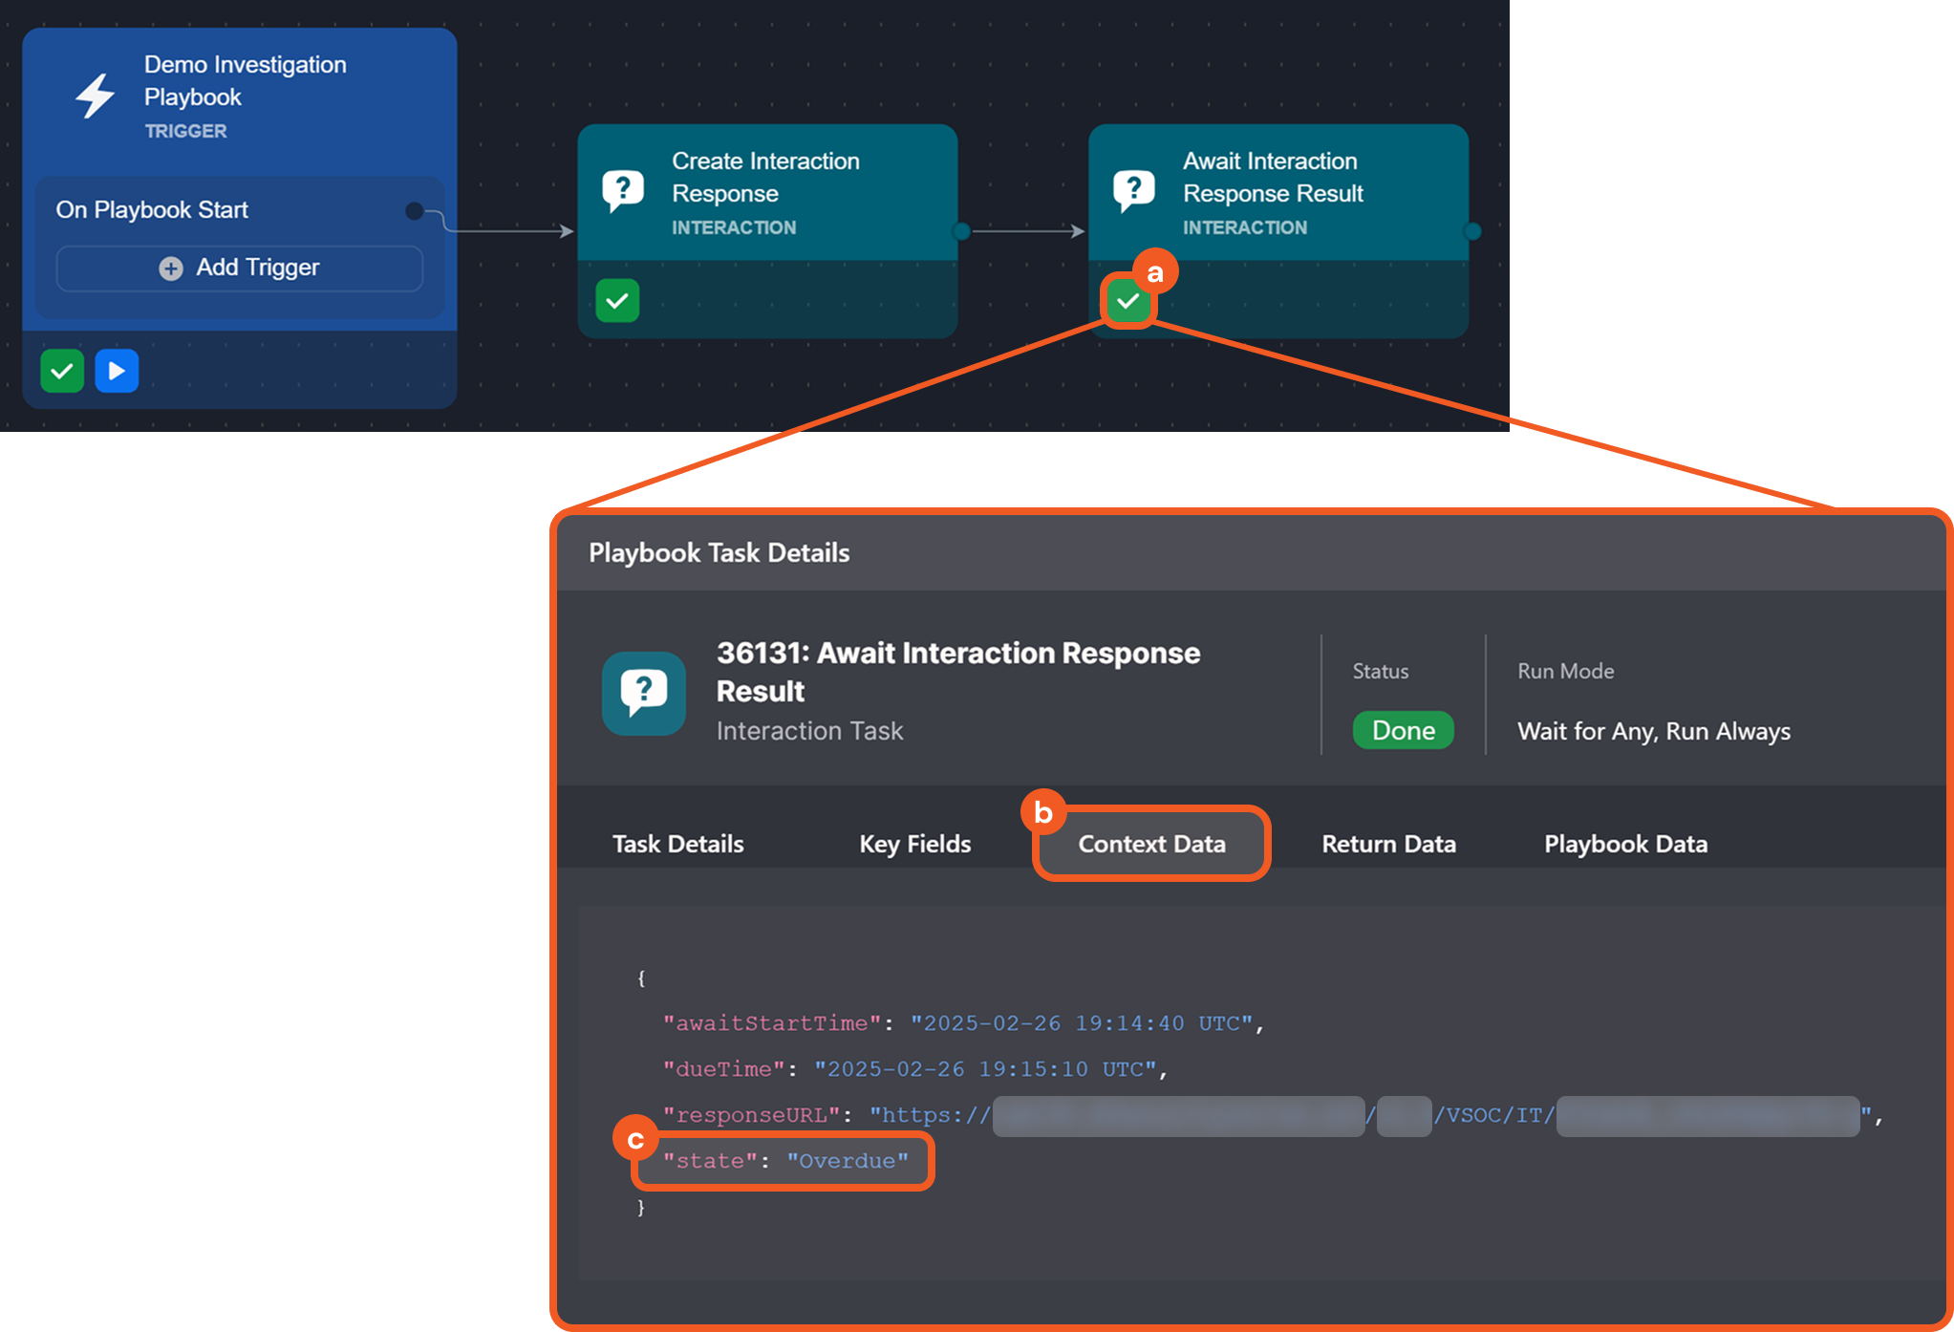Click the On Playbook Start output connector
1954x1332 pixels.
(414, 211)
